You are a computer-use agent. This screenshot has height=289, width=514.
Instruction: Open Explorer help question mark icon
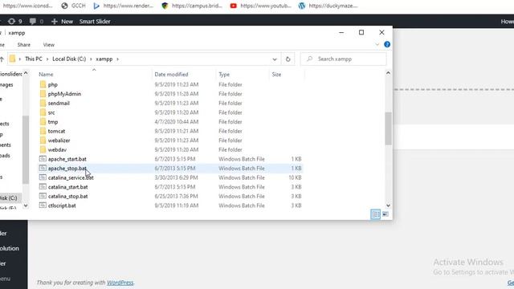click(387, 45)
